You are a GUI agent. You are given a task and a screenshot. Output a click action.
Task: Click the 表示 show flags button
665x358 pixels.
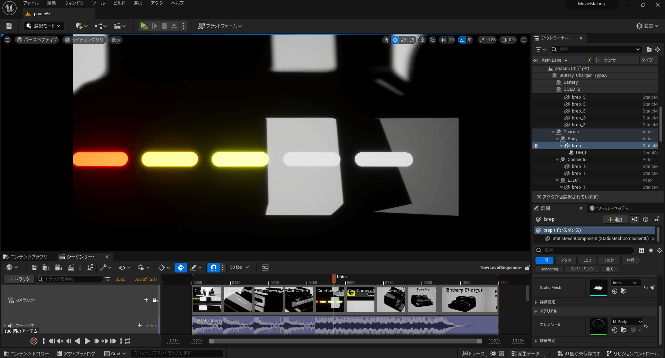[116, 40]
